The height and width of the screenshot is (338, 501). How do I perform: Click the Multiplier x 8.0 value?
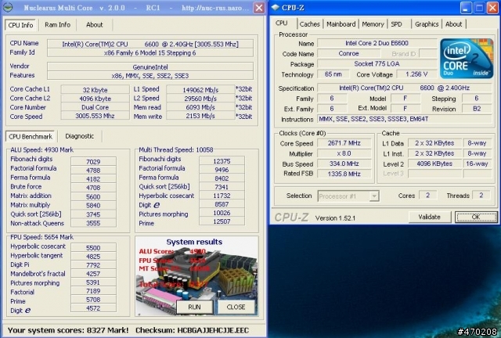click(344, 153)
